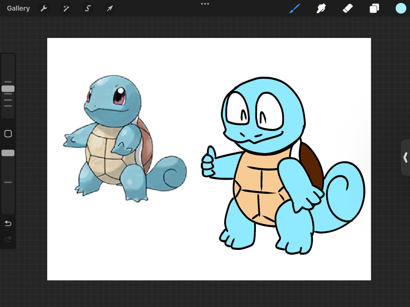Activate the Selection tool

(87, 8)
